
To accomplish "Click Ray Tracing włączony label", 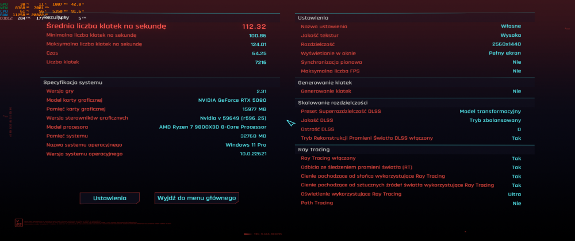I will pos(328,159).
